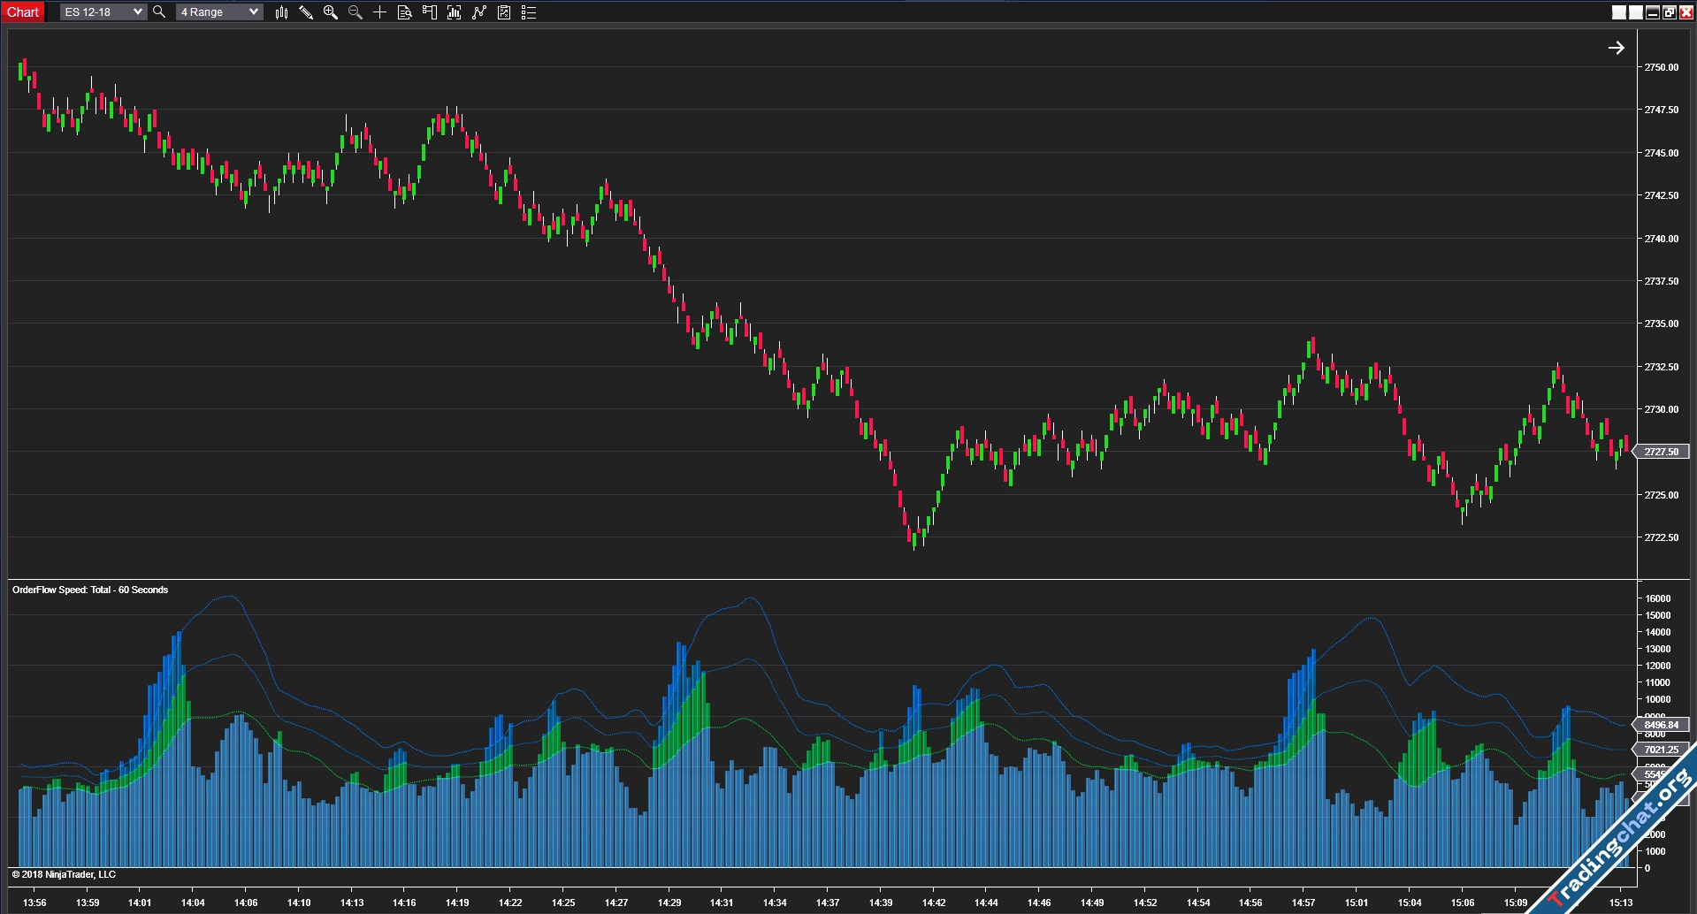
Task: Click the red Chart tab label
Action: (23, 12)
